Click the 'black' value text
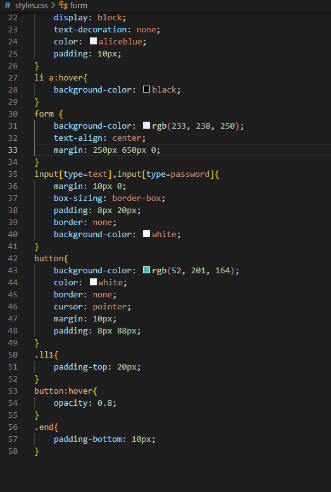The image size is (331, 492). tap(165, 90)
